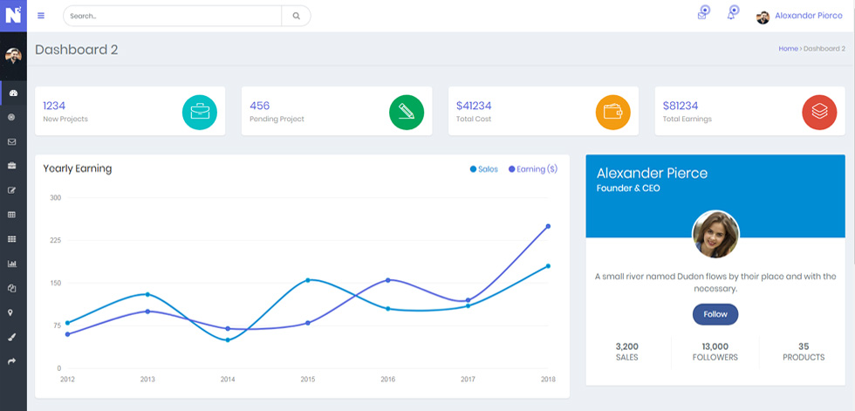Viewport: 855px width, 411px height.
Task: Open the bell notifications icon
Action: pos(731,15)
